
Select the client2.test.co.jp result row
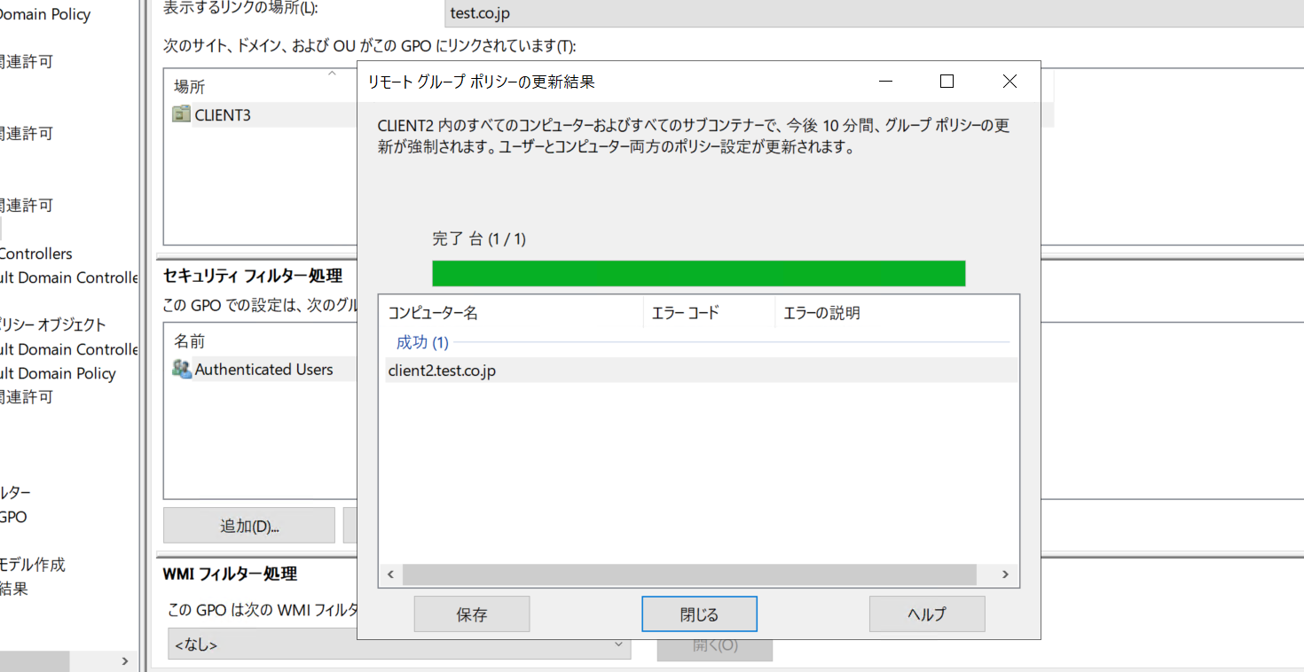tap(441, 372)
